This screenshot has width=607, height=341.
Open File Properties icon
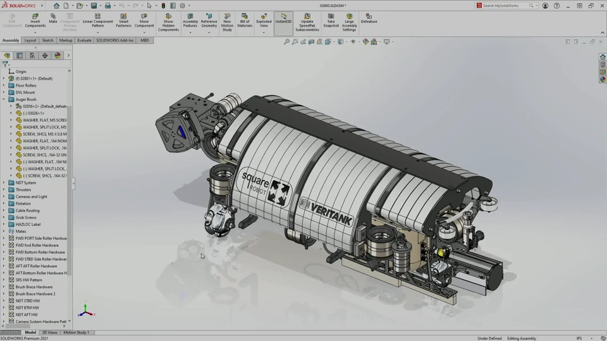point(173,6)
